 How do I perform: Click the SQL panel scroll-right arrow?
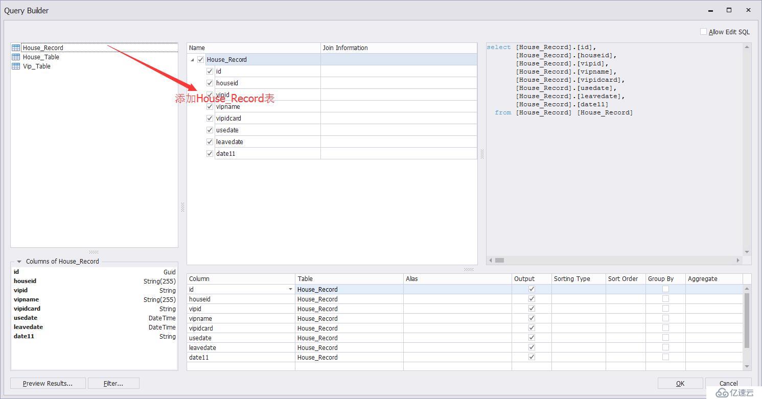[x=738, y=260]
